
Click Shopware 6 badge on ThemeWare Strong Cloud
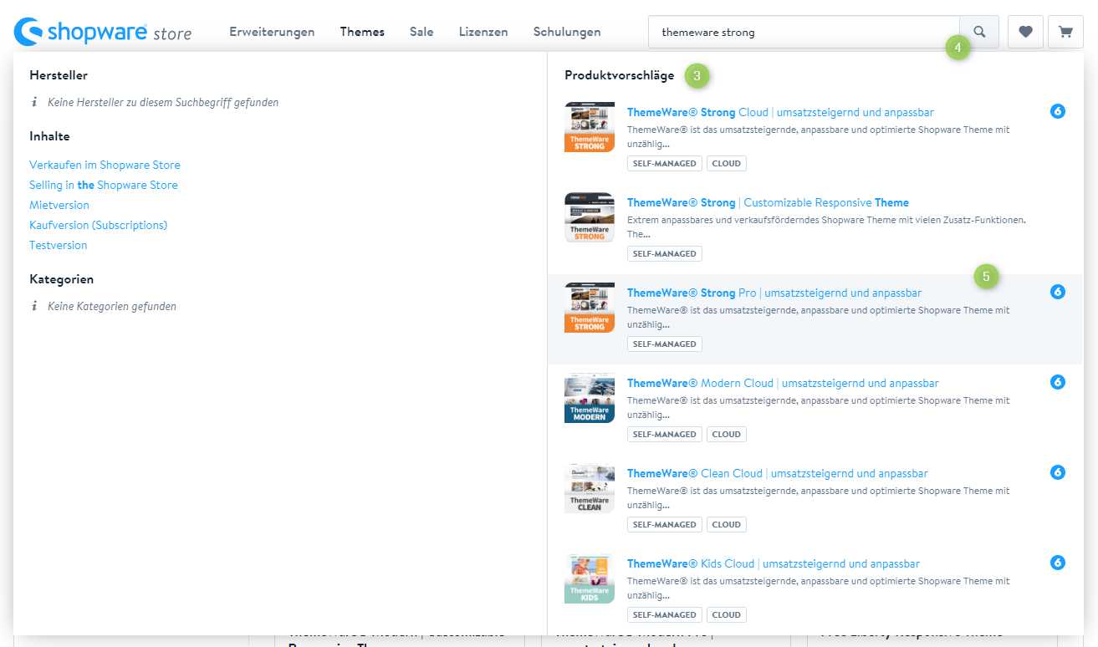point(1058,111)
